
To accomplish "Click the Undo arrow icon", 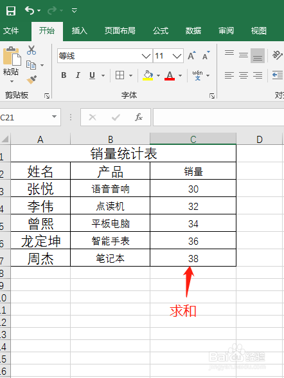I will click(x=30, y=10).
